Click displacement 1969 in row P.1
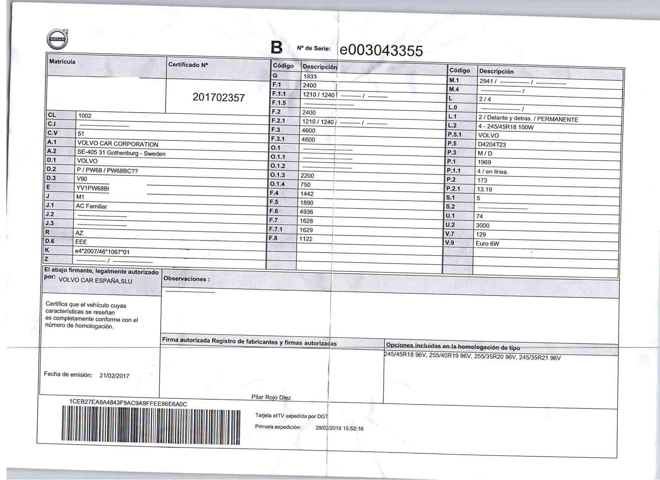 [x=484, y=163]
